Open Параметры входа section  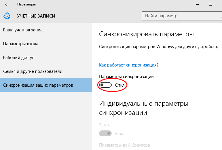tap(46, 44)
